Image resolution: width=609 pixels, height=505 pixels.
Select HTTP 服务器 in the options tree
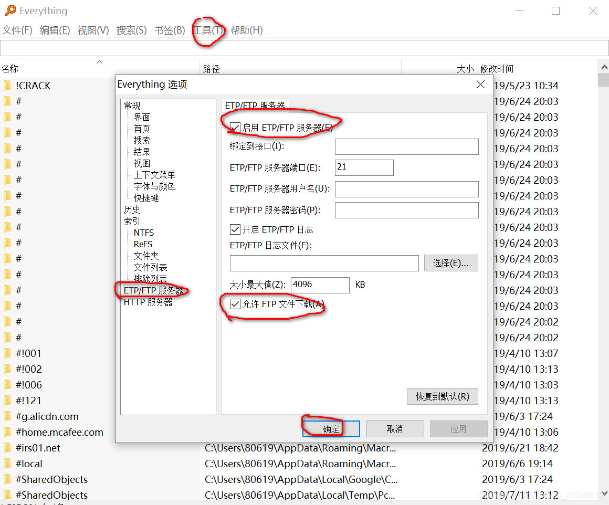pyautogui.click(x=148, y=302)
